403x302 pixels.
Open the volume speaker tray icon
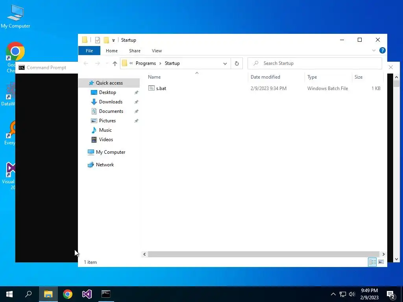click(x=352, y=294)
